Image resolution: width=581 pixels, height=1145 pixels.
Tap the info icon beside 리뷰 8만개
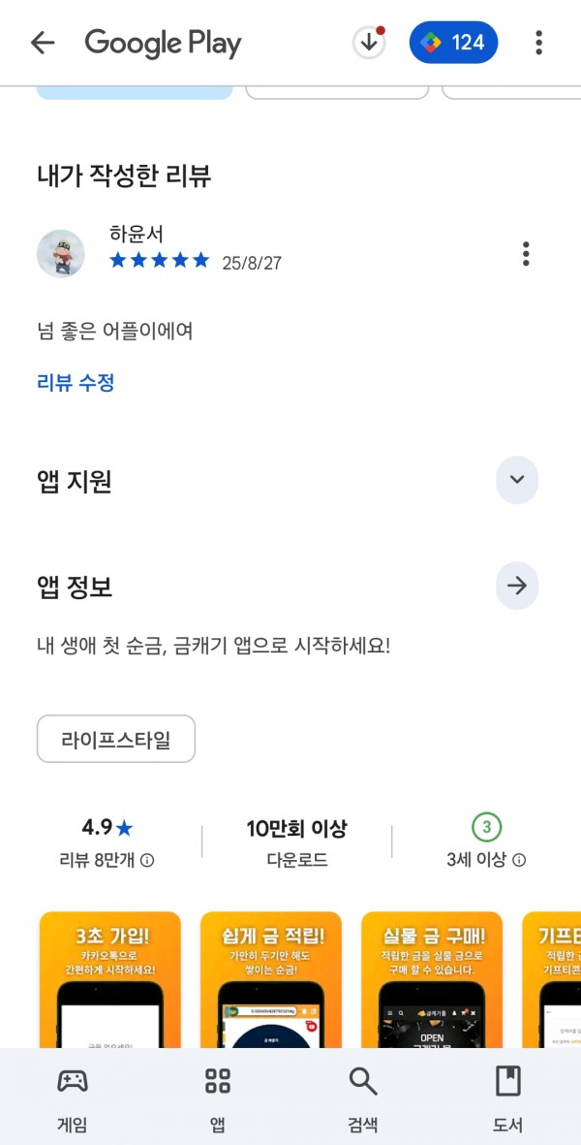point(147,860)
